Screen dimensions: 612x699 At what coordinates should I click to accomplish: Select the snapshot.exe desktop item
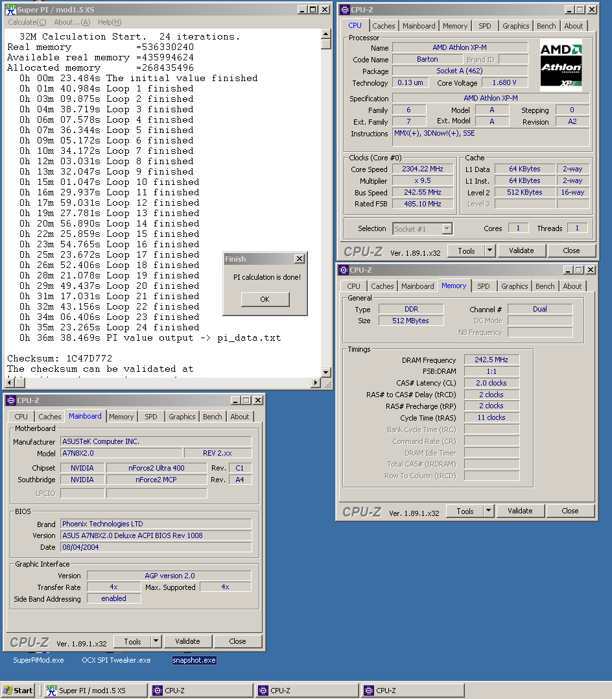(194, 660)
